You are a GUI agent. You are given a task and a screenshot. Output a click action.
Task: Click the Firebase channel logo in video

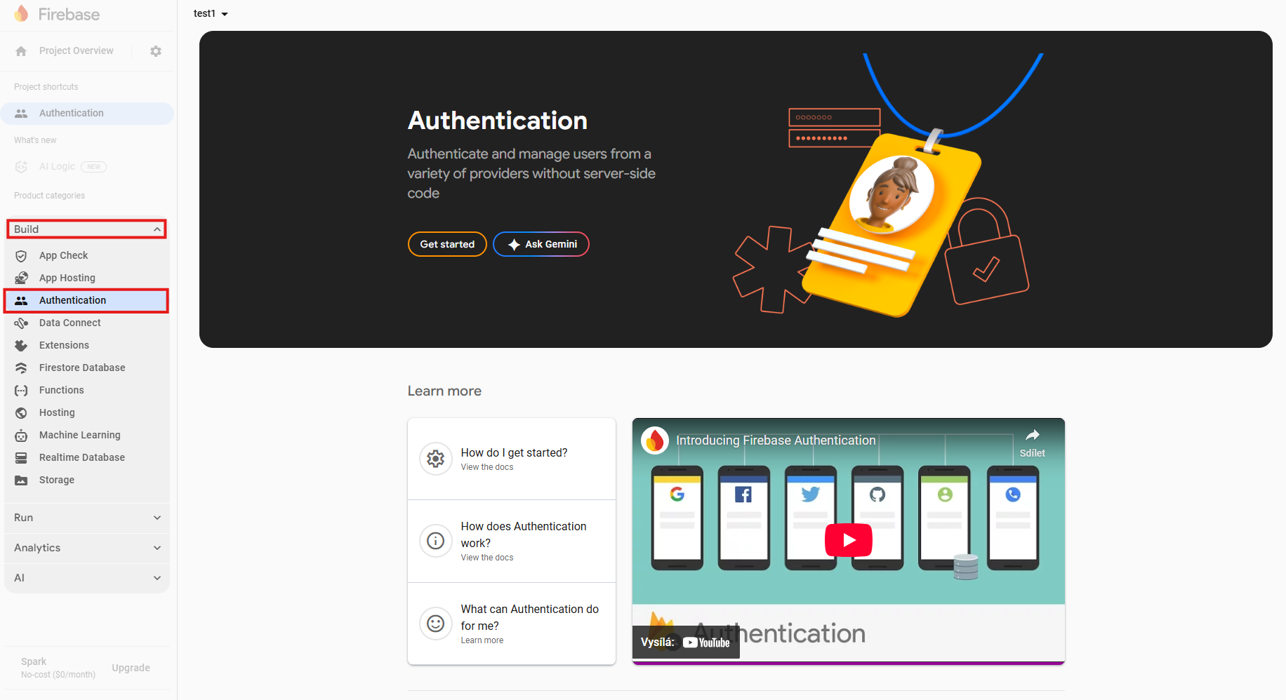click(x=655, y=440)
